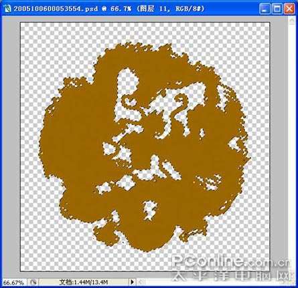Open status bar options with black triangle arrow
This screenshot has width=298, height=288.
[132, 282]
